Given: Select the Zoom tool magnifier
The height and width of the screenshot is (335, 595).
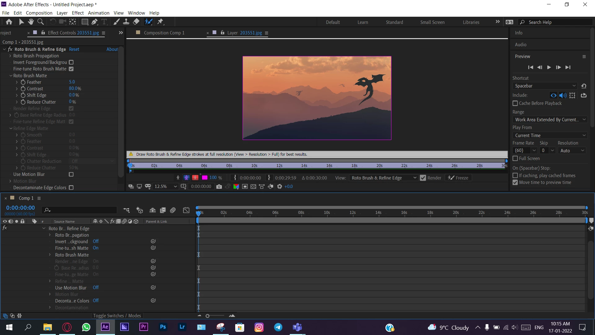Looking at the screenshot, I should click(x=40, y=22).
